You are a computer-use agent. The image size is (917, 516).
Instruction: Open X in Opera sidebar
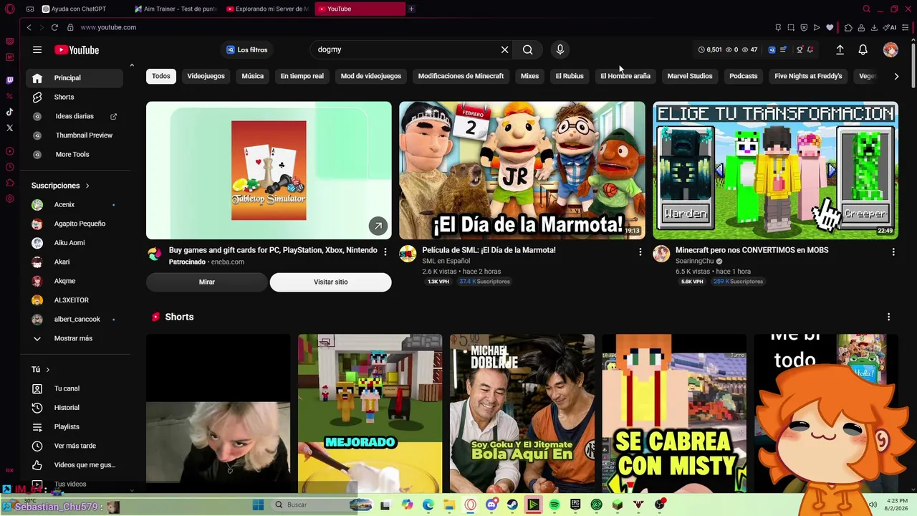[x=9, y=128]
